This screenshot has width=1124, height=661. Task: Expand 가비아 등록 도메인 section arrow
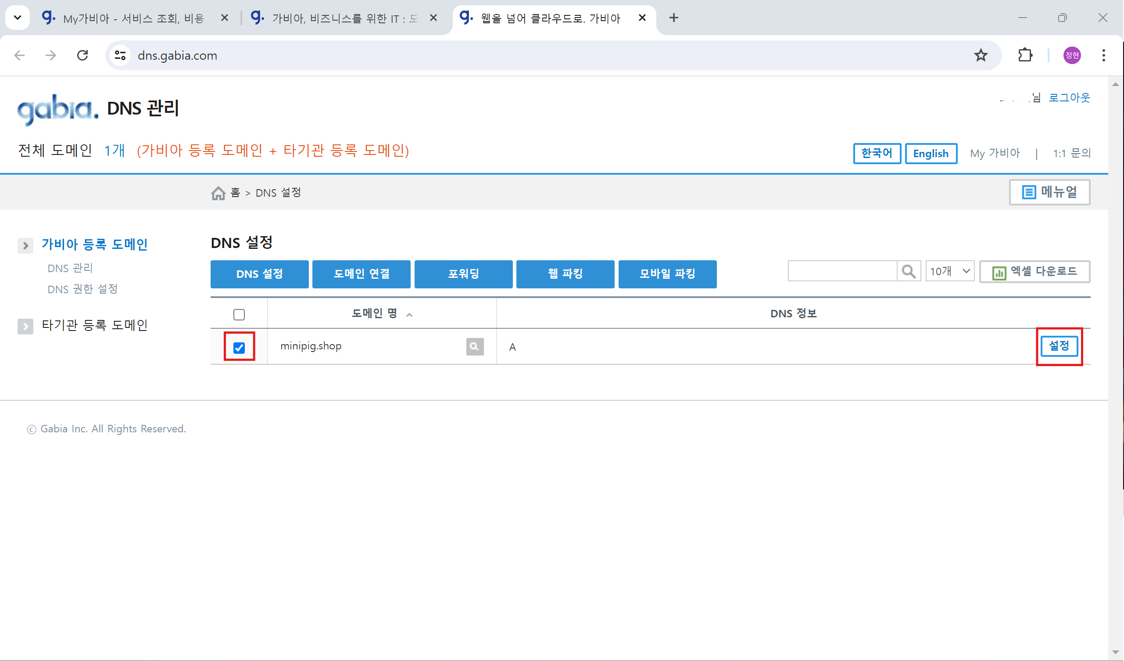25,245
